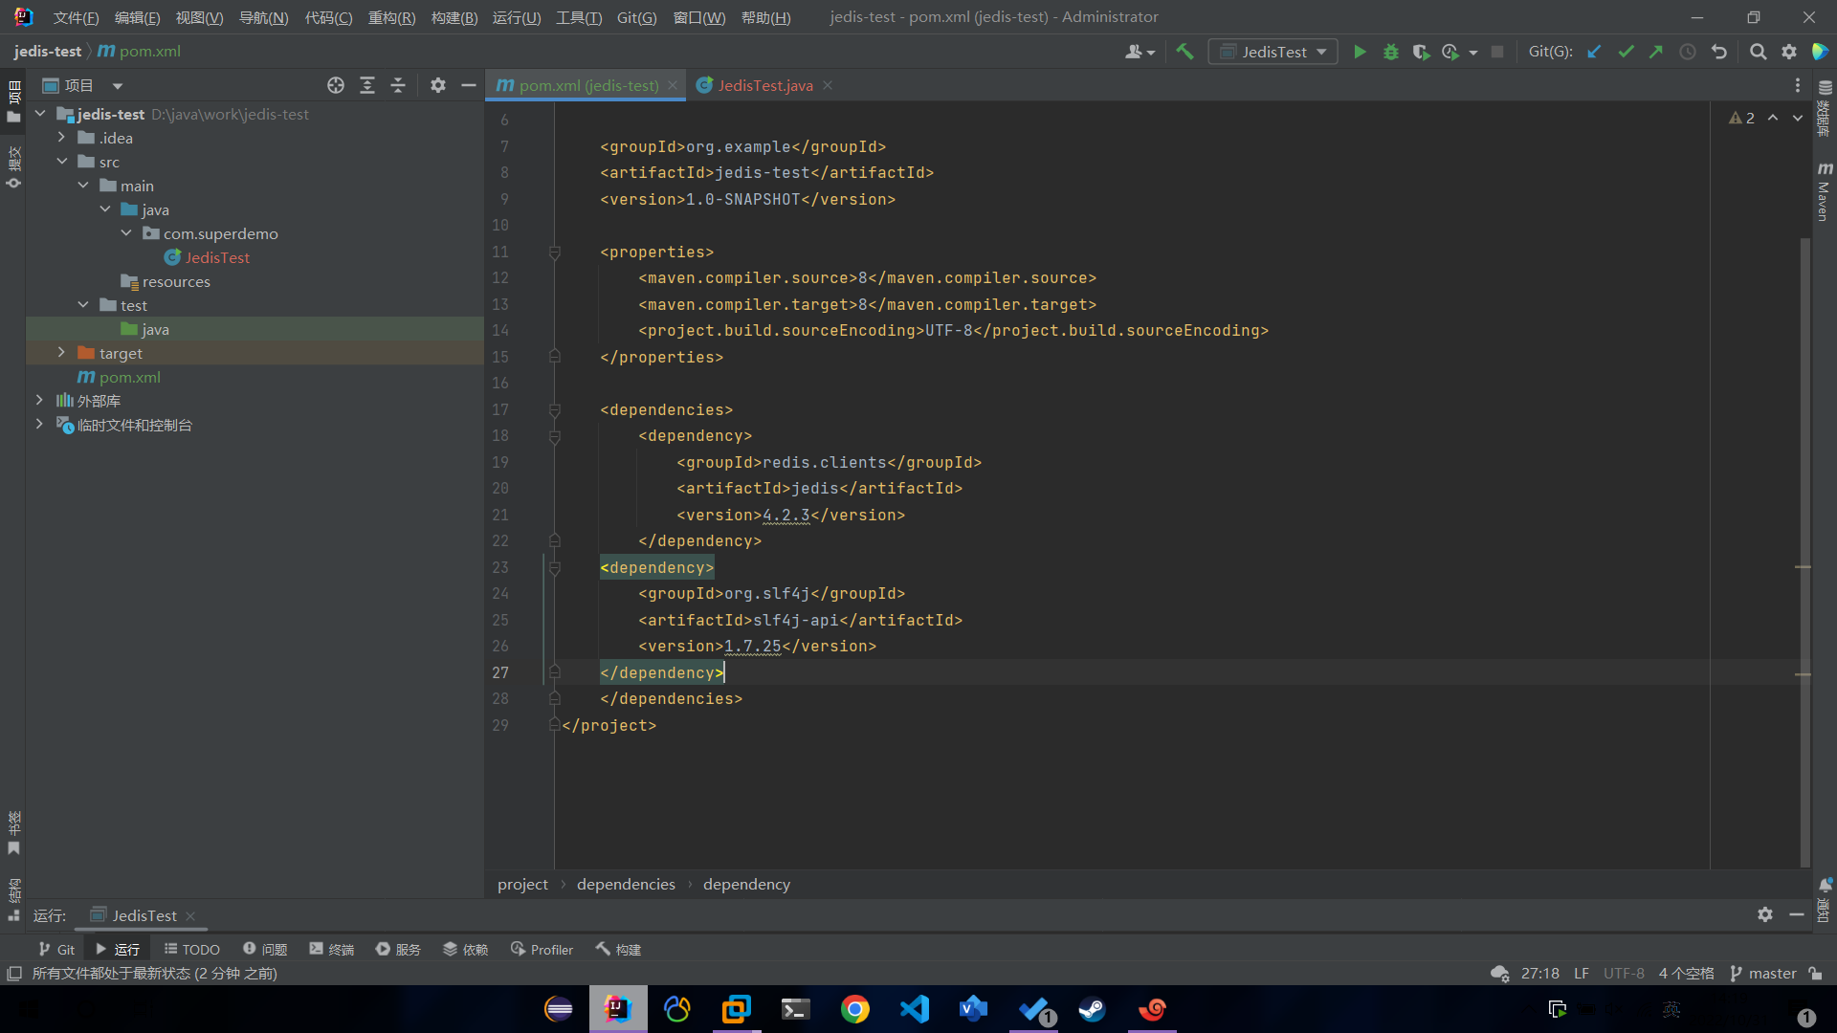Toggle the Profiler tool window

tap(542, 949)
